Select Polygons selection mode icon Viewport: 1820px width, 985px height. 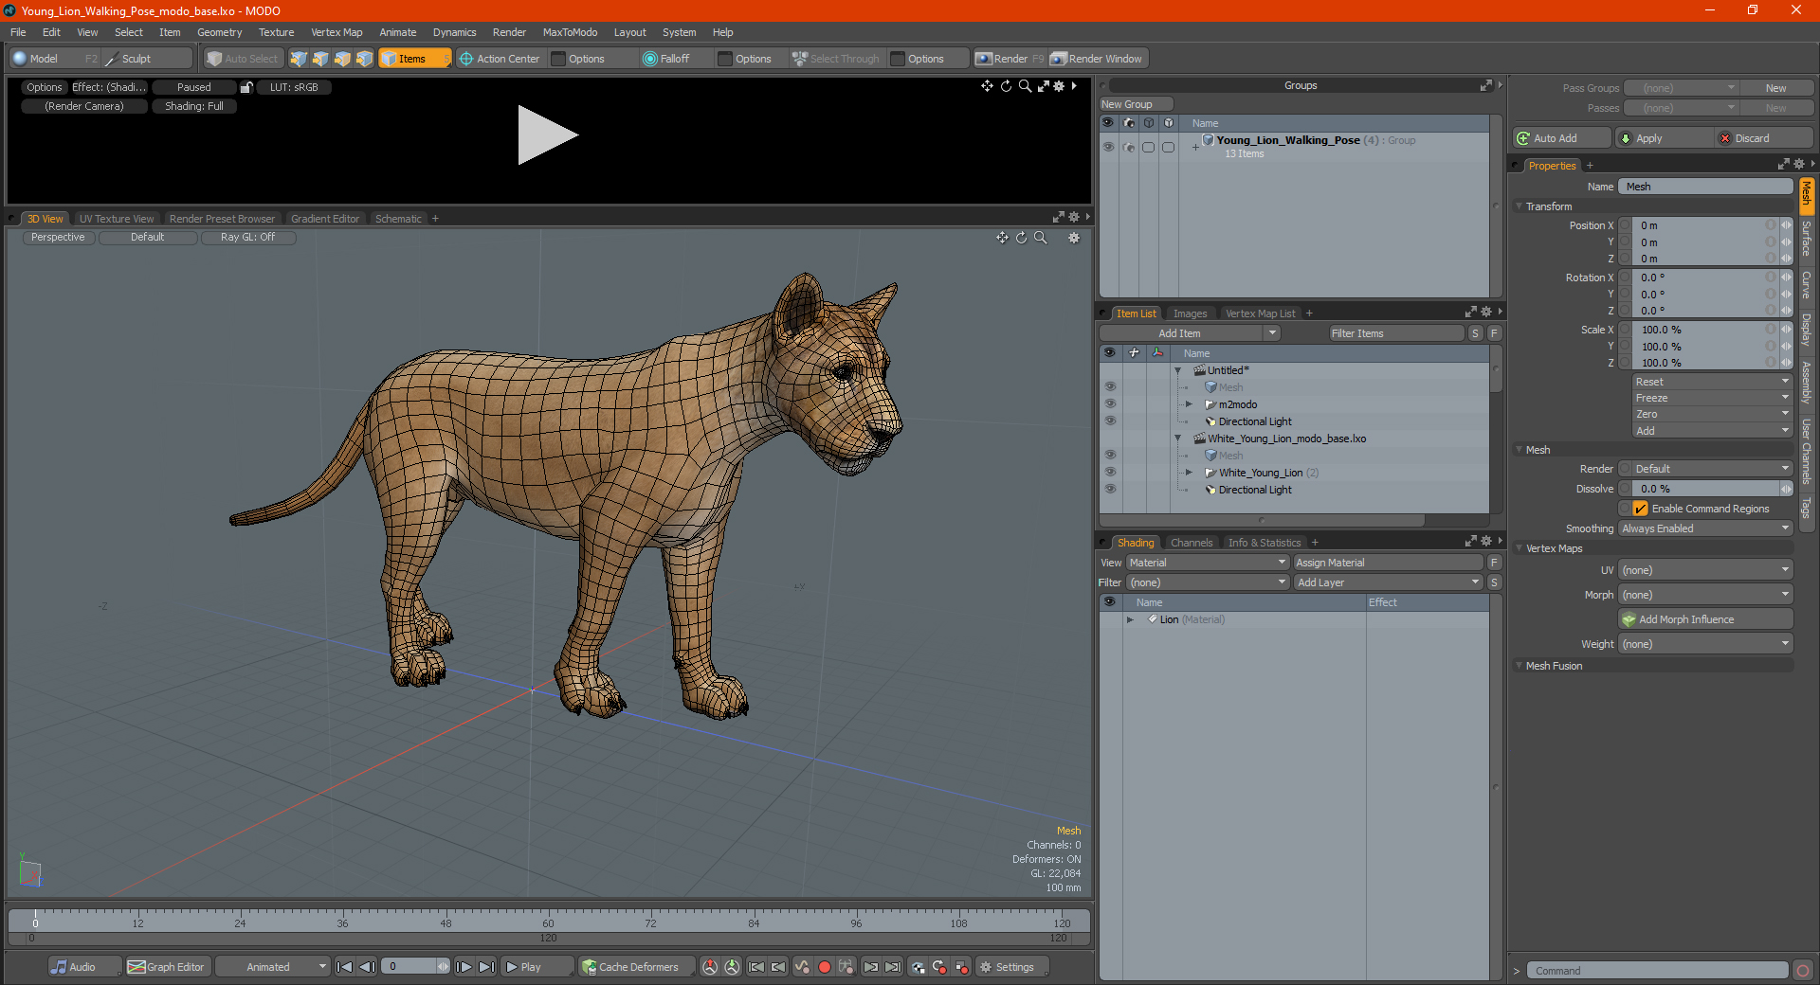click(x=342, y=59)
